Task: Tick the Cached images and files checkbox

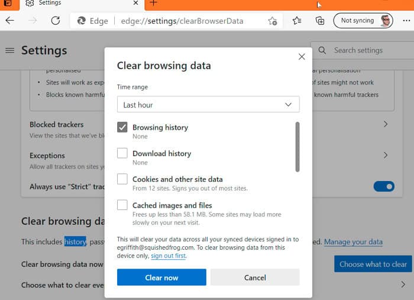Action: point(122,205)
